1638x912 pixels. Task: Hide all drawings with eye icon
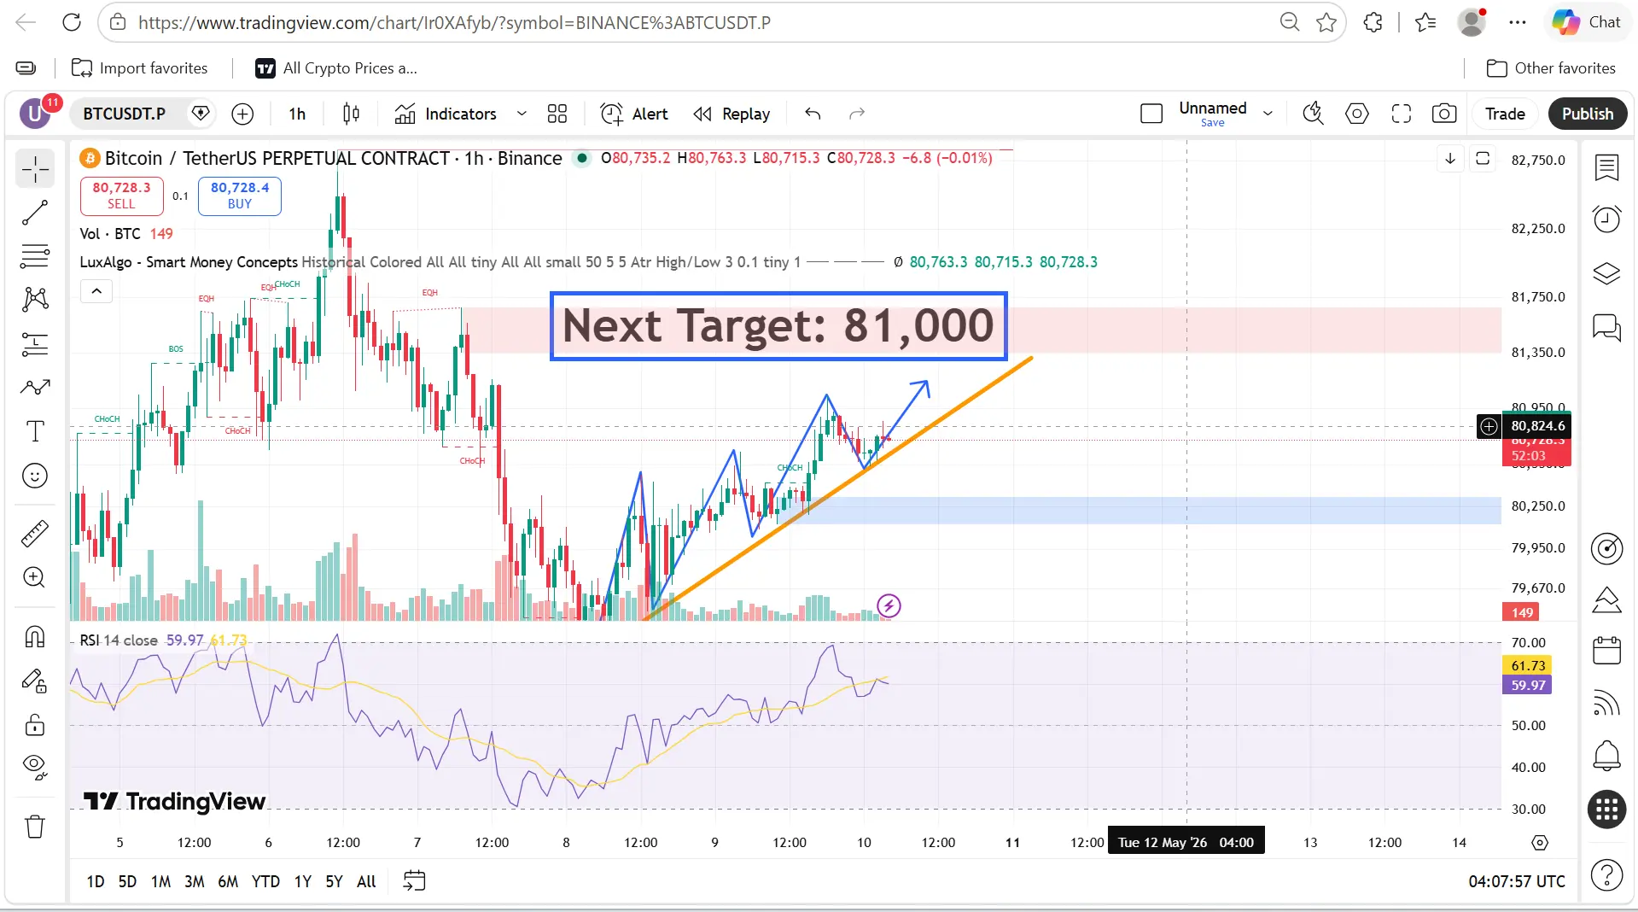click(x=35, y=767)
